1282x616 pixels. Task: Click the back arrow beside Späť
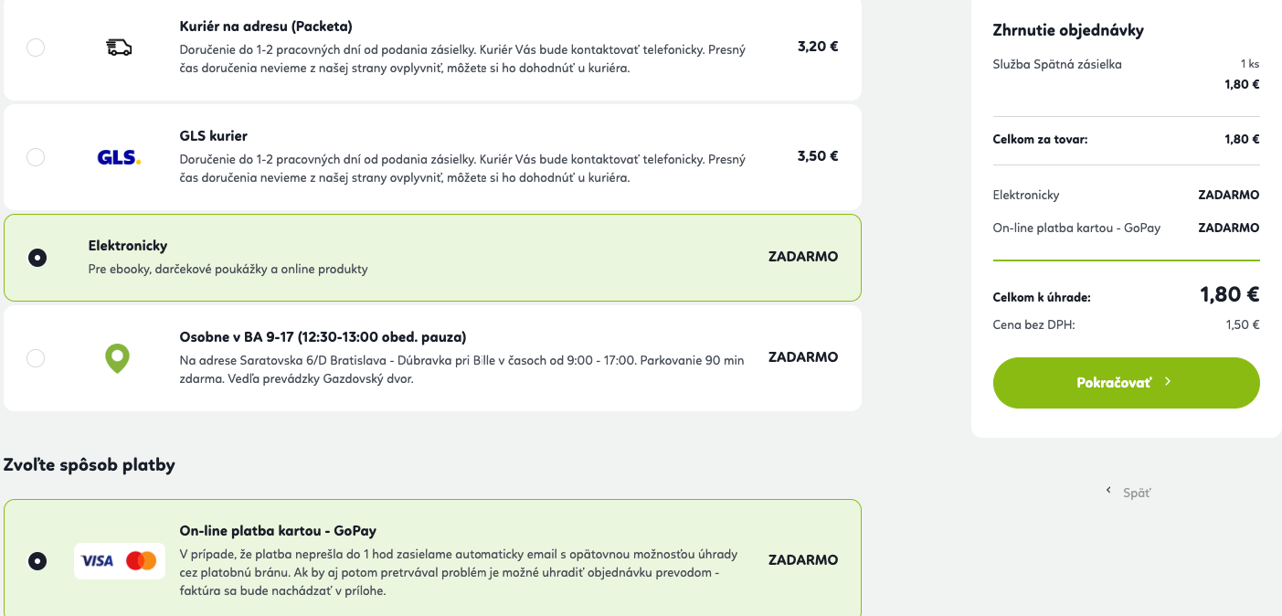1109,491
